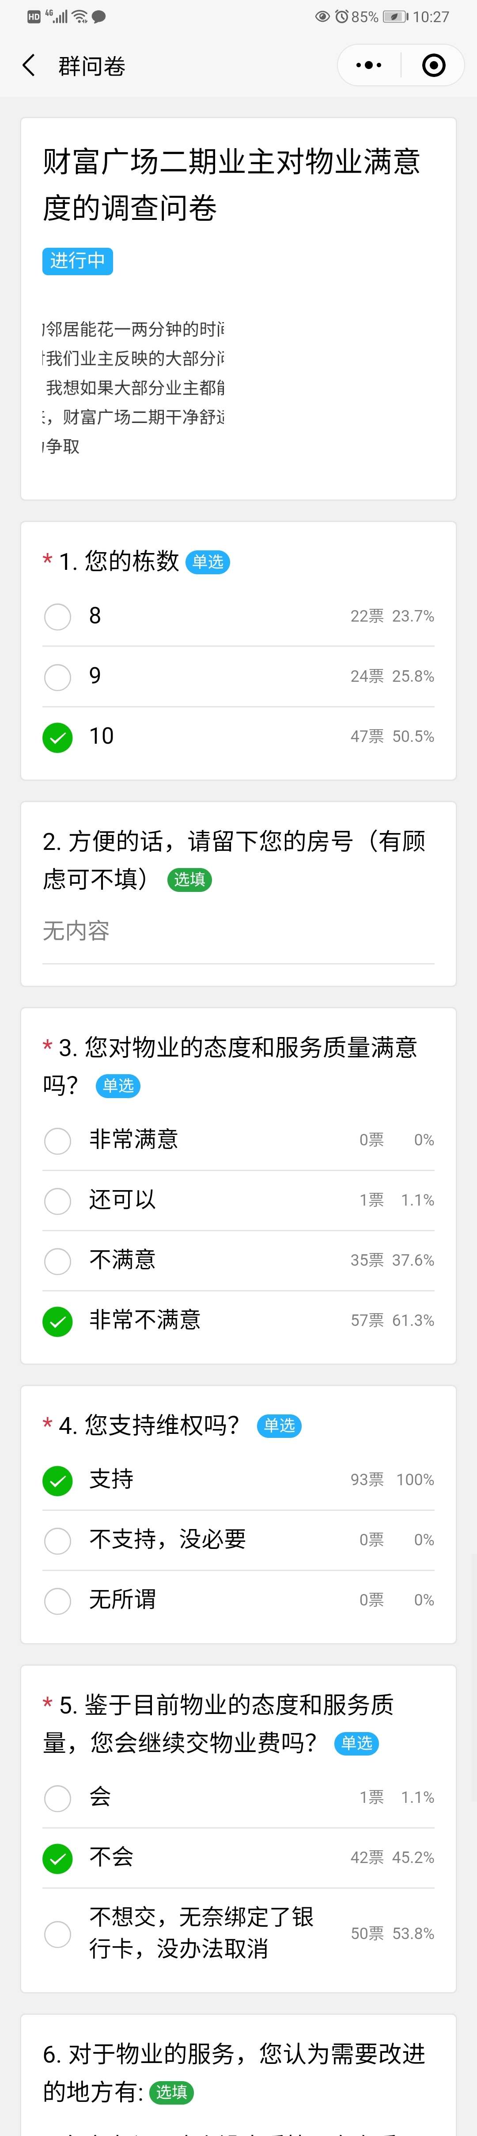
Task: Choose 非常满意 for service quality
Action: (x=238, y=1140)
